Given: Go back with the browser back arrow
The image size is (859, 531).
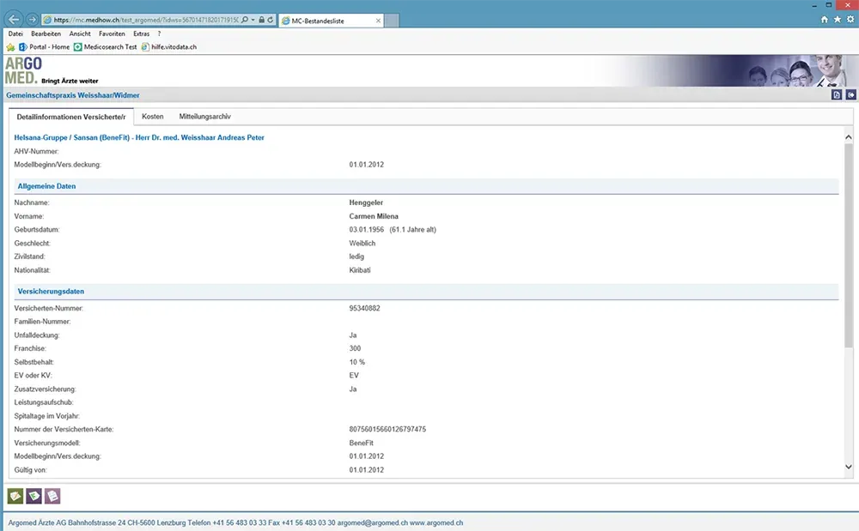Looking at the screenshot, I should (14, 20).
